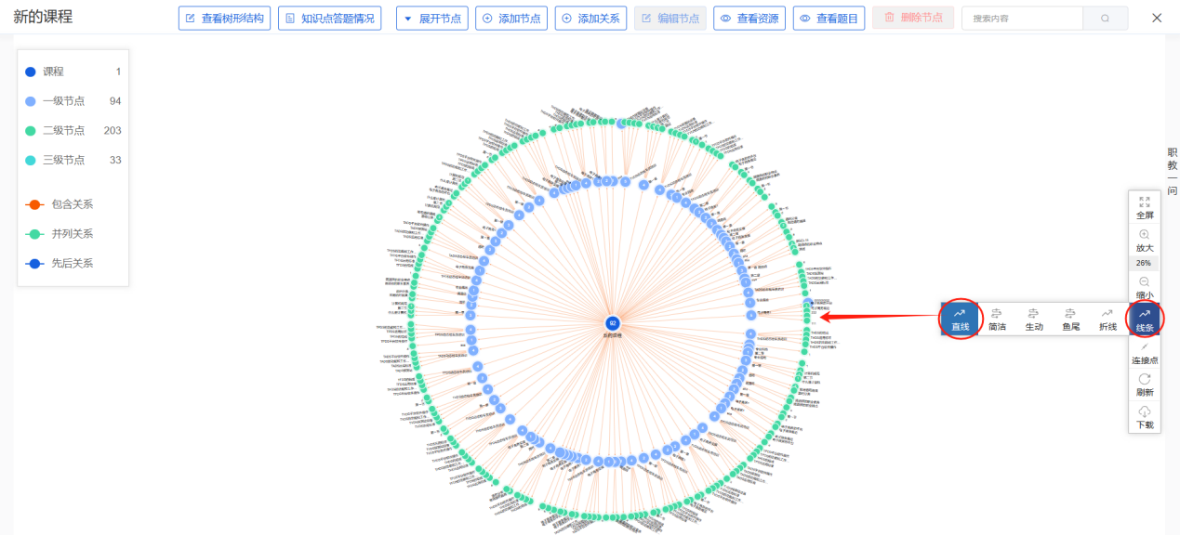Viewport: 1180px width, 535px height.
Task: Choose the 鱼尾 line style option
Action: pos(1070,320)
